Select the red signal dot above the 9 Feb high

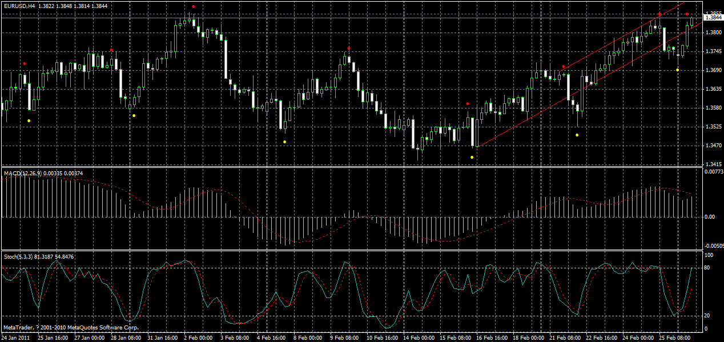[x=349, y=49]
